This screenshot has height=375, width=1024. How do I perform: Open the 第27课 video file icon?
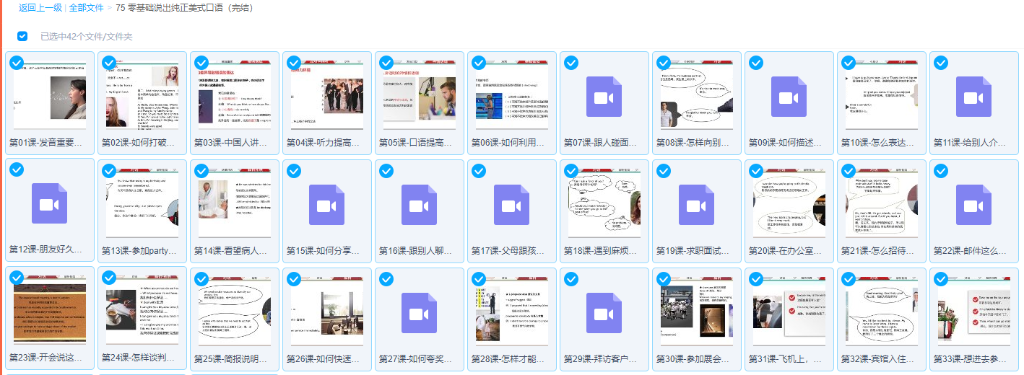click(x=419, y=313)
